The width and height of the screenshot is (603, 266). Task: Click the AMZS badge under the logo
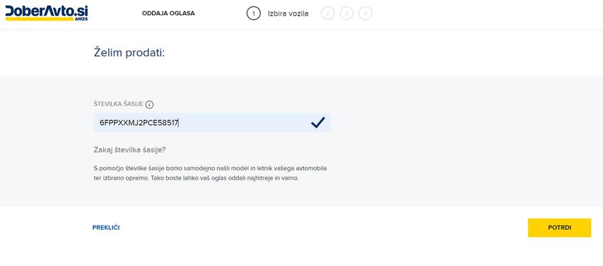point(80,20)
